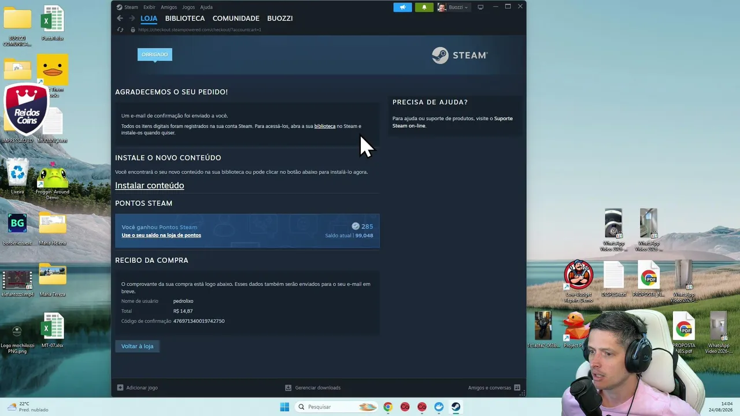Screen dimensions: 740x416
Task: Select the Maria Tereza folder
Action: click(53, 280)
